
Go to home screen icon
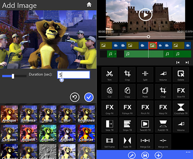tap(89, 5)
